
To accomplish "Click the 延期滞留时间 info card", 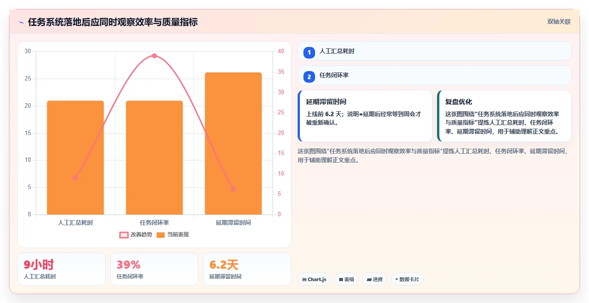I will click(x=365, y=116).
